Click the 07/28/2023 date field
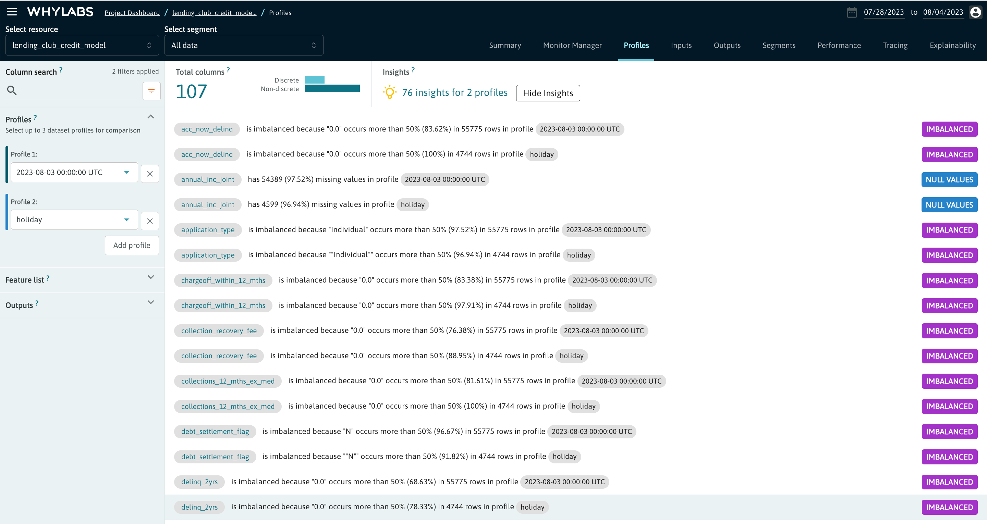Viewport: 987px width, 524px height. [884, 12]
